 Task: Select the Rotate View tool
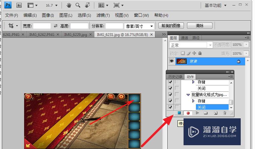coord(87,5)
